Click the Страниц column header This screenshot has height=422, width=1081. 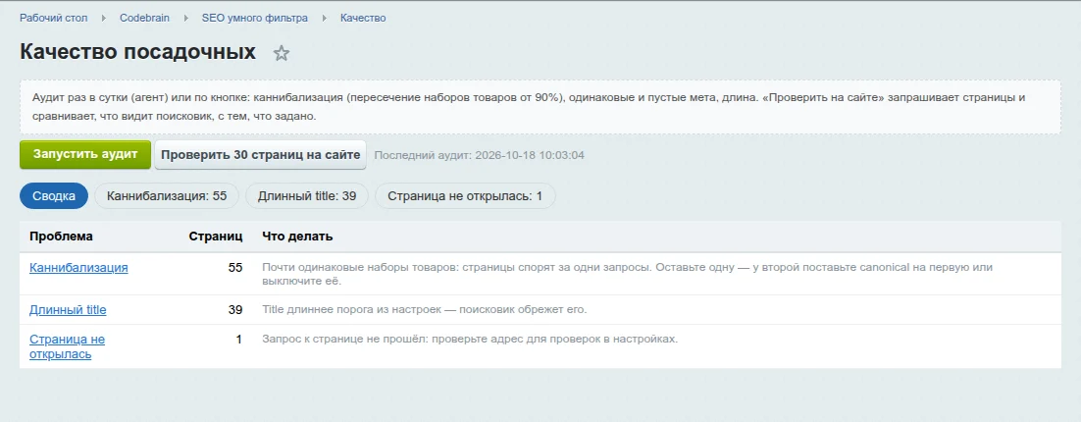(216, 237)
